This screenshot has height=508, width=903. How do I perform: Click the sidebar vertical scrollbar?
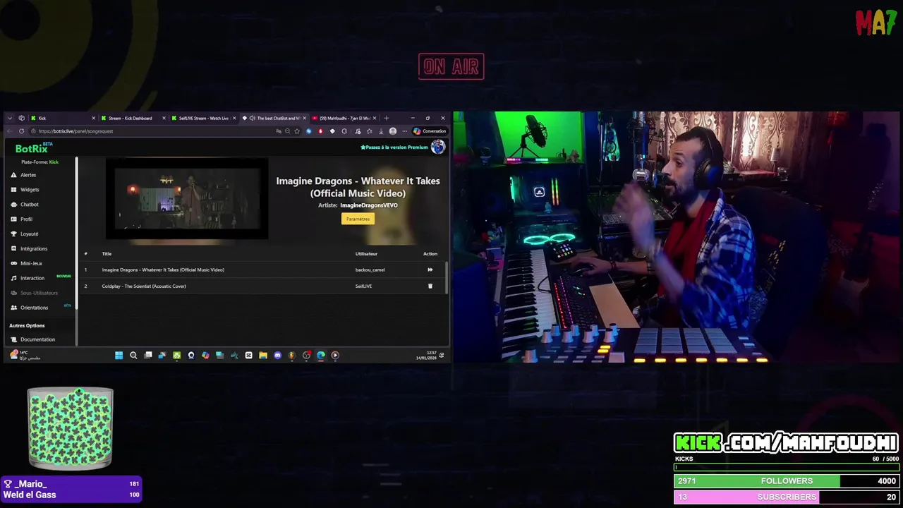(x=77, y=233)
